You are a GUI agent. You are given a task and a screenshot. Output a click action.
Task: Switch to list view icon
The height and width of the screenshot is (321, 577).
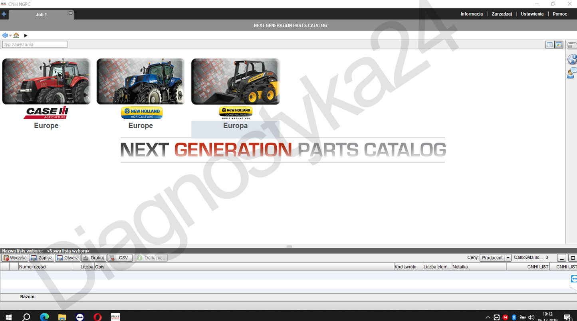[550, 45]
